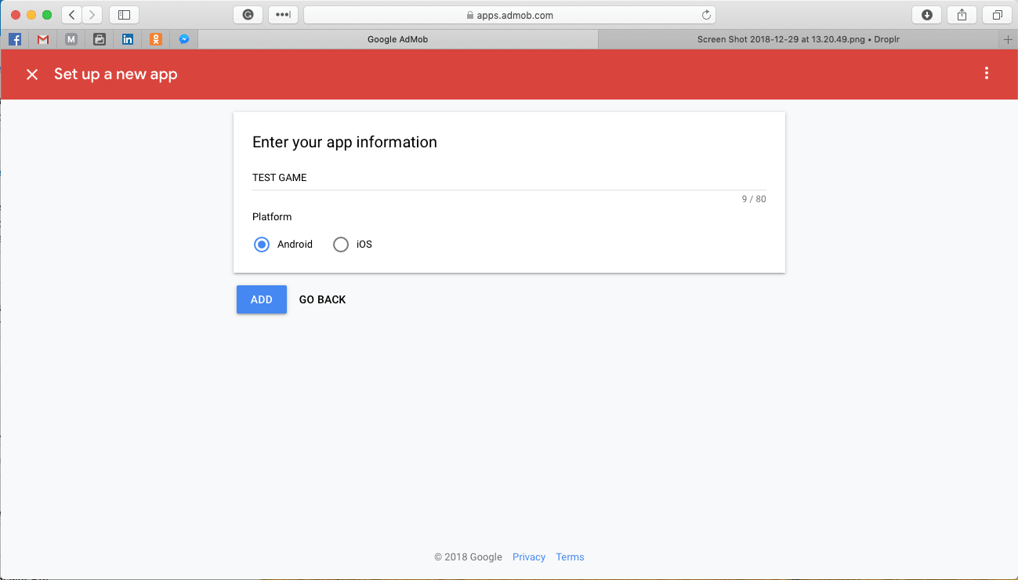Screen dimensions: 1018x580
Task: Open the three-dot more options menu
Action: click(x=986, y=74)
